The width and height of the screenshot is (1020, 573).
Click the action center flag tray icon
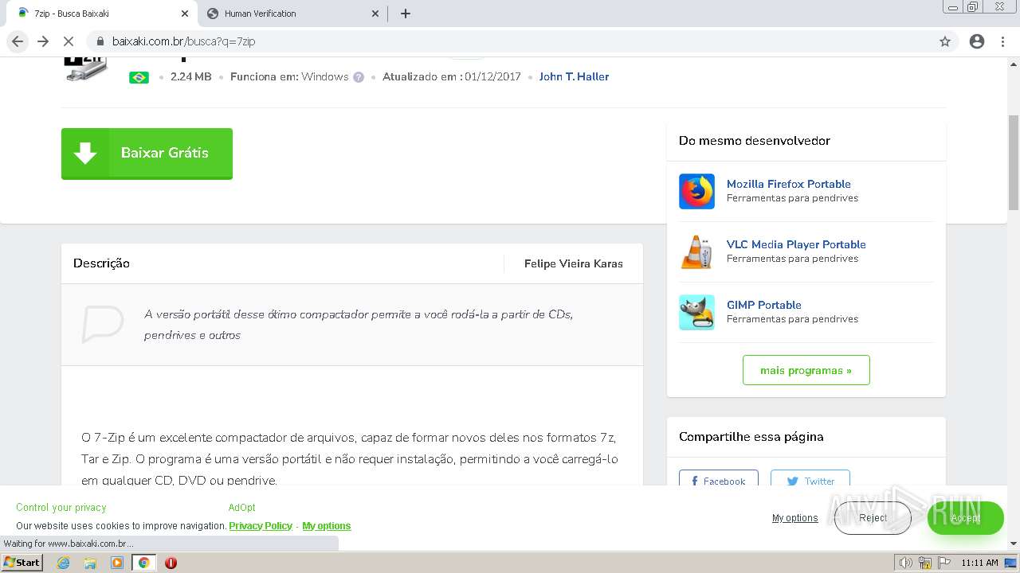tap(944, 563)
